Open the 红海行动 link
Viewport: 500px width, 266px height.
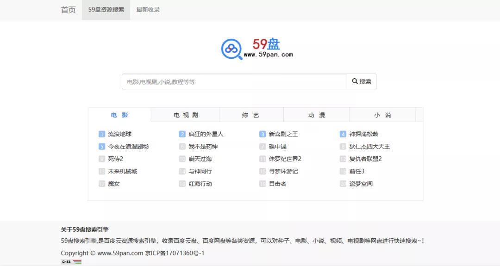click(200, 184)
